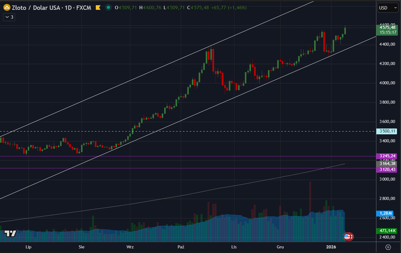
Task: Click the 3800,00 price scale label
Action: point(388,102)
